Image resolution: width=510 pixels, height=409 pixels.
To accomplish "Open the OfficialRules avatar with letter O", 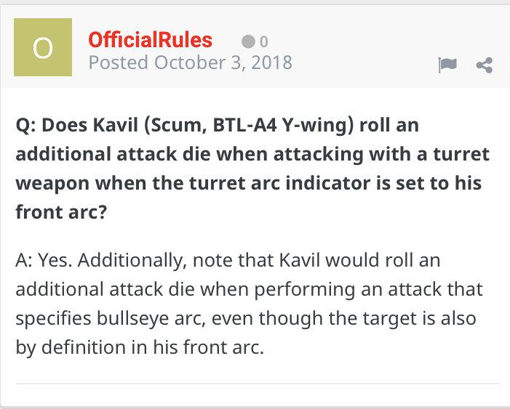I will (43, 47).
